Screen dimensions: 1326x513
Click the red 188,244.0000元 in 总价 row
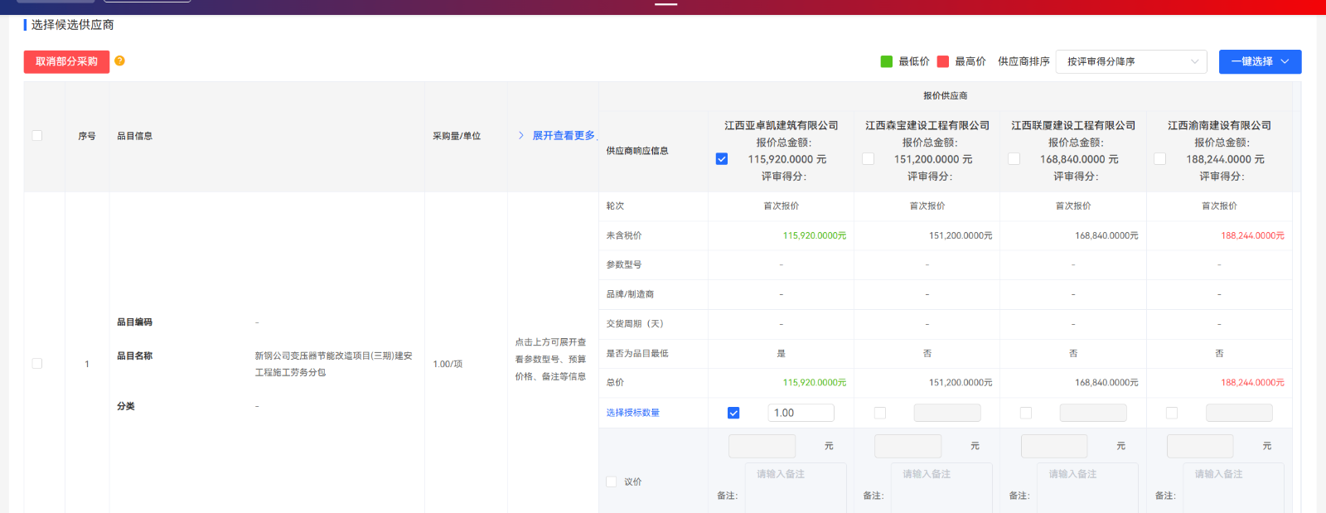[x=1252, y=382]
